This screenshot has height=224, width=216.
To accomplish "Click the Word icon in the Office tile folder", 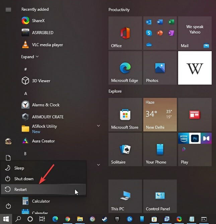I will [160, 22].
